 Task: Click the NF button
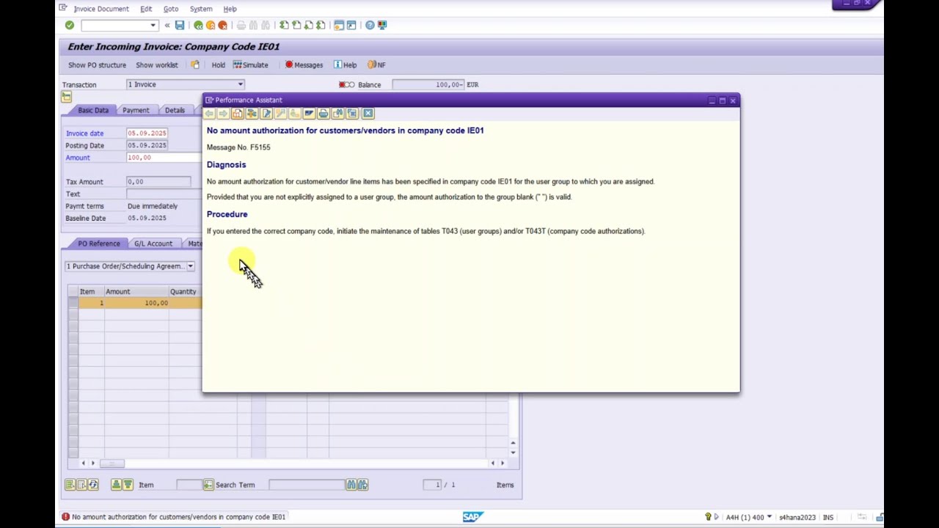tap(376, 65)
